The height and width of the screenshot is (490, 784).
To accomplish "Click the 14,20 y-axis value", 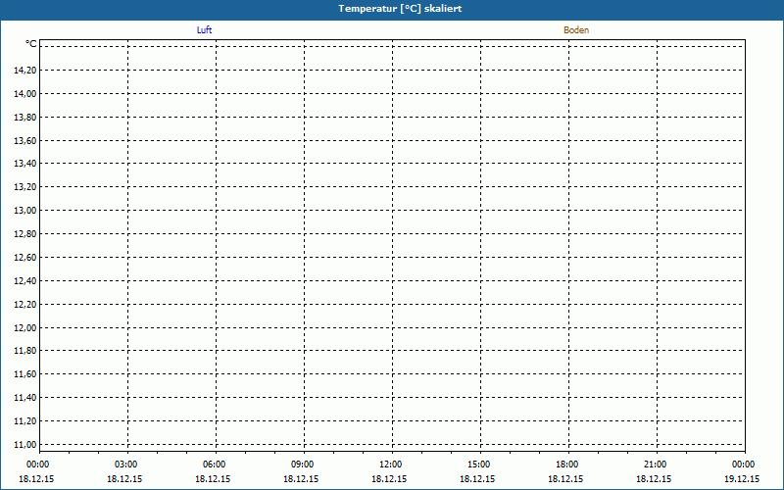I will click(x=25, y=71).
